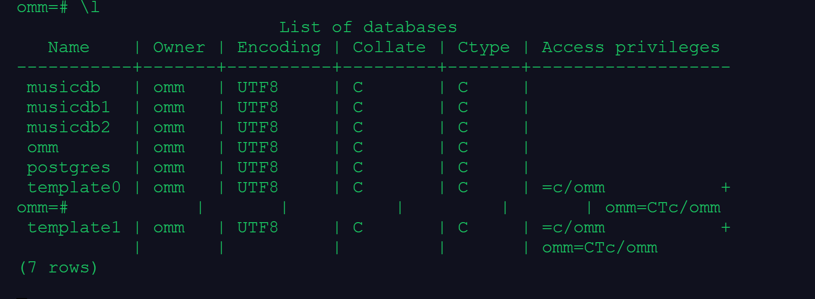Click the omm=# prompt inside the table
815x299 pixels.
pos(42,208)
